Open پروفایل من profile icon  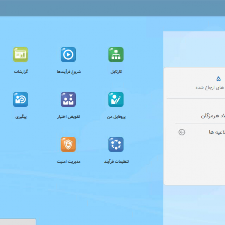tap(116, 99)
